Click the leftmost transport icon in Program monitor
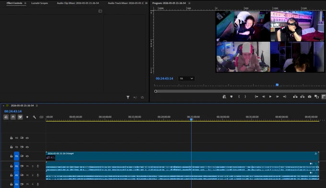 pos(224,96)
